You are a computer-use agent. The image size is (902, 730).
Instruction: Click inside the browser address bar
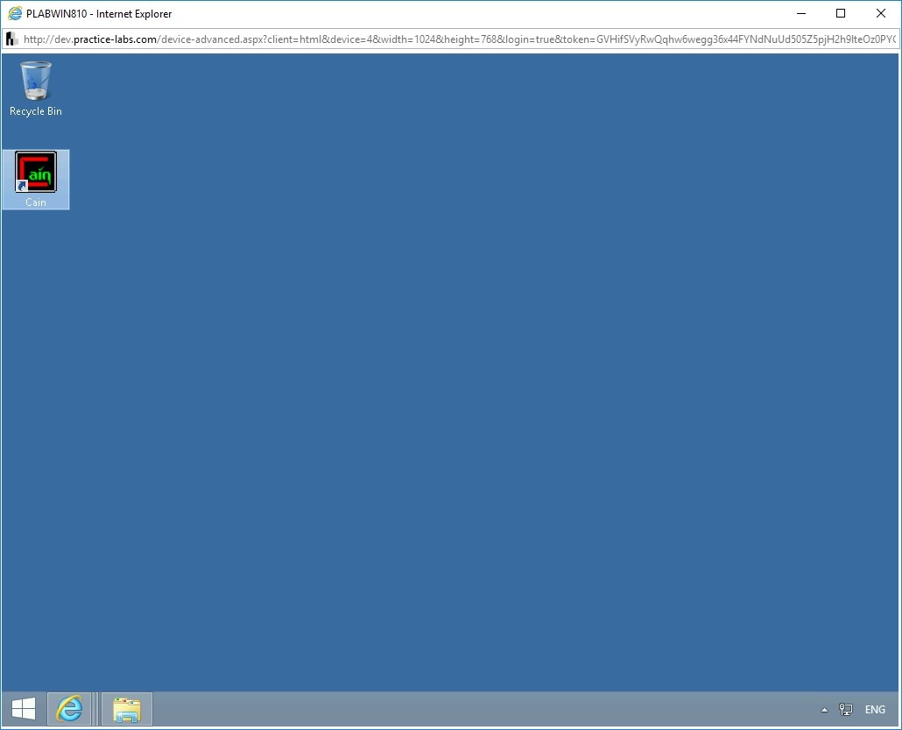pyautogui.click(x=438, y=39)
